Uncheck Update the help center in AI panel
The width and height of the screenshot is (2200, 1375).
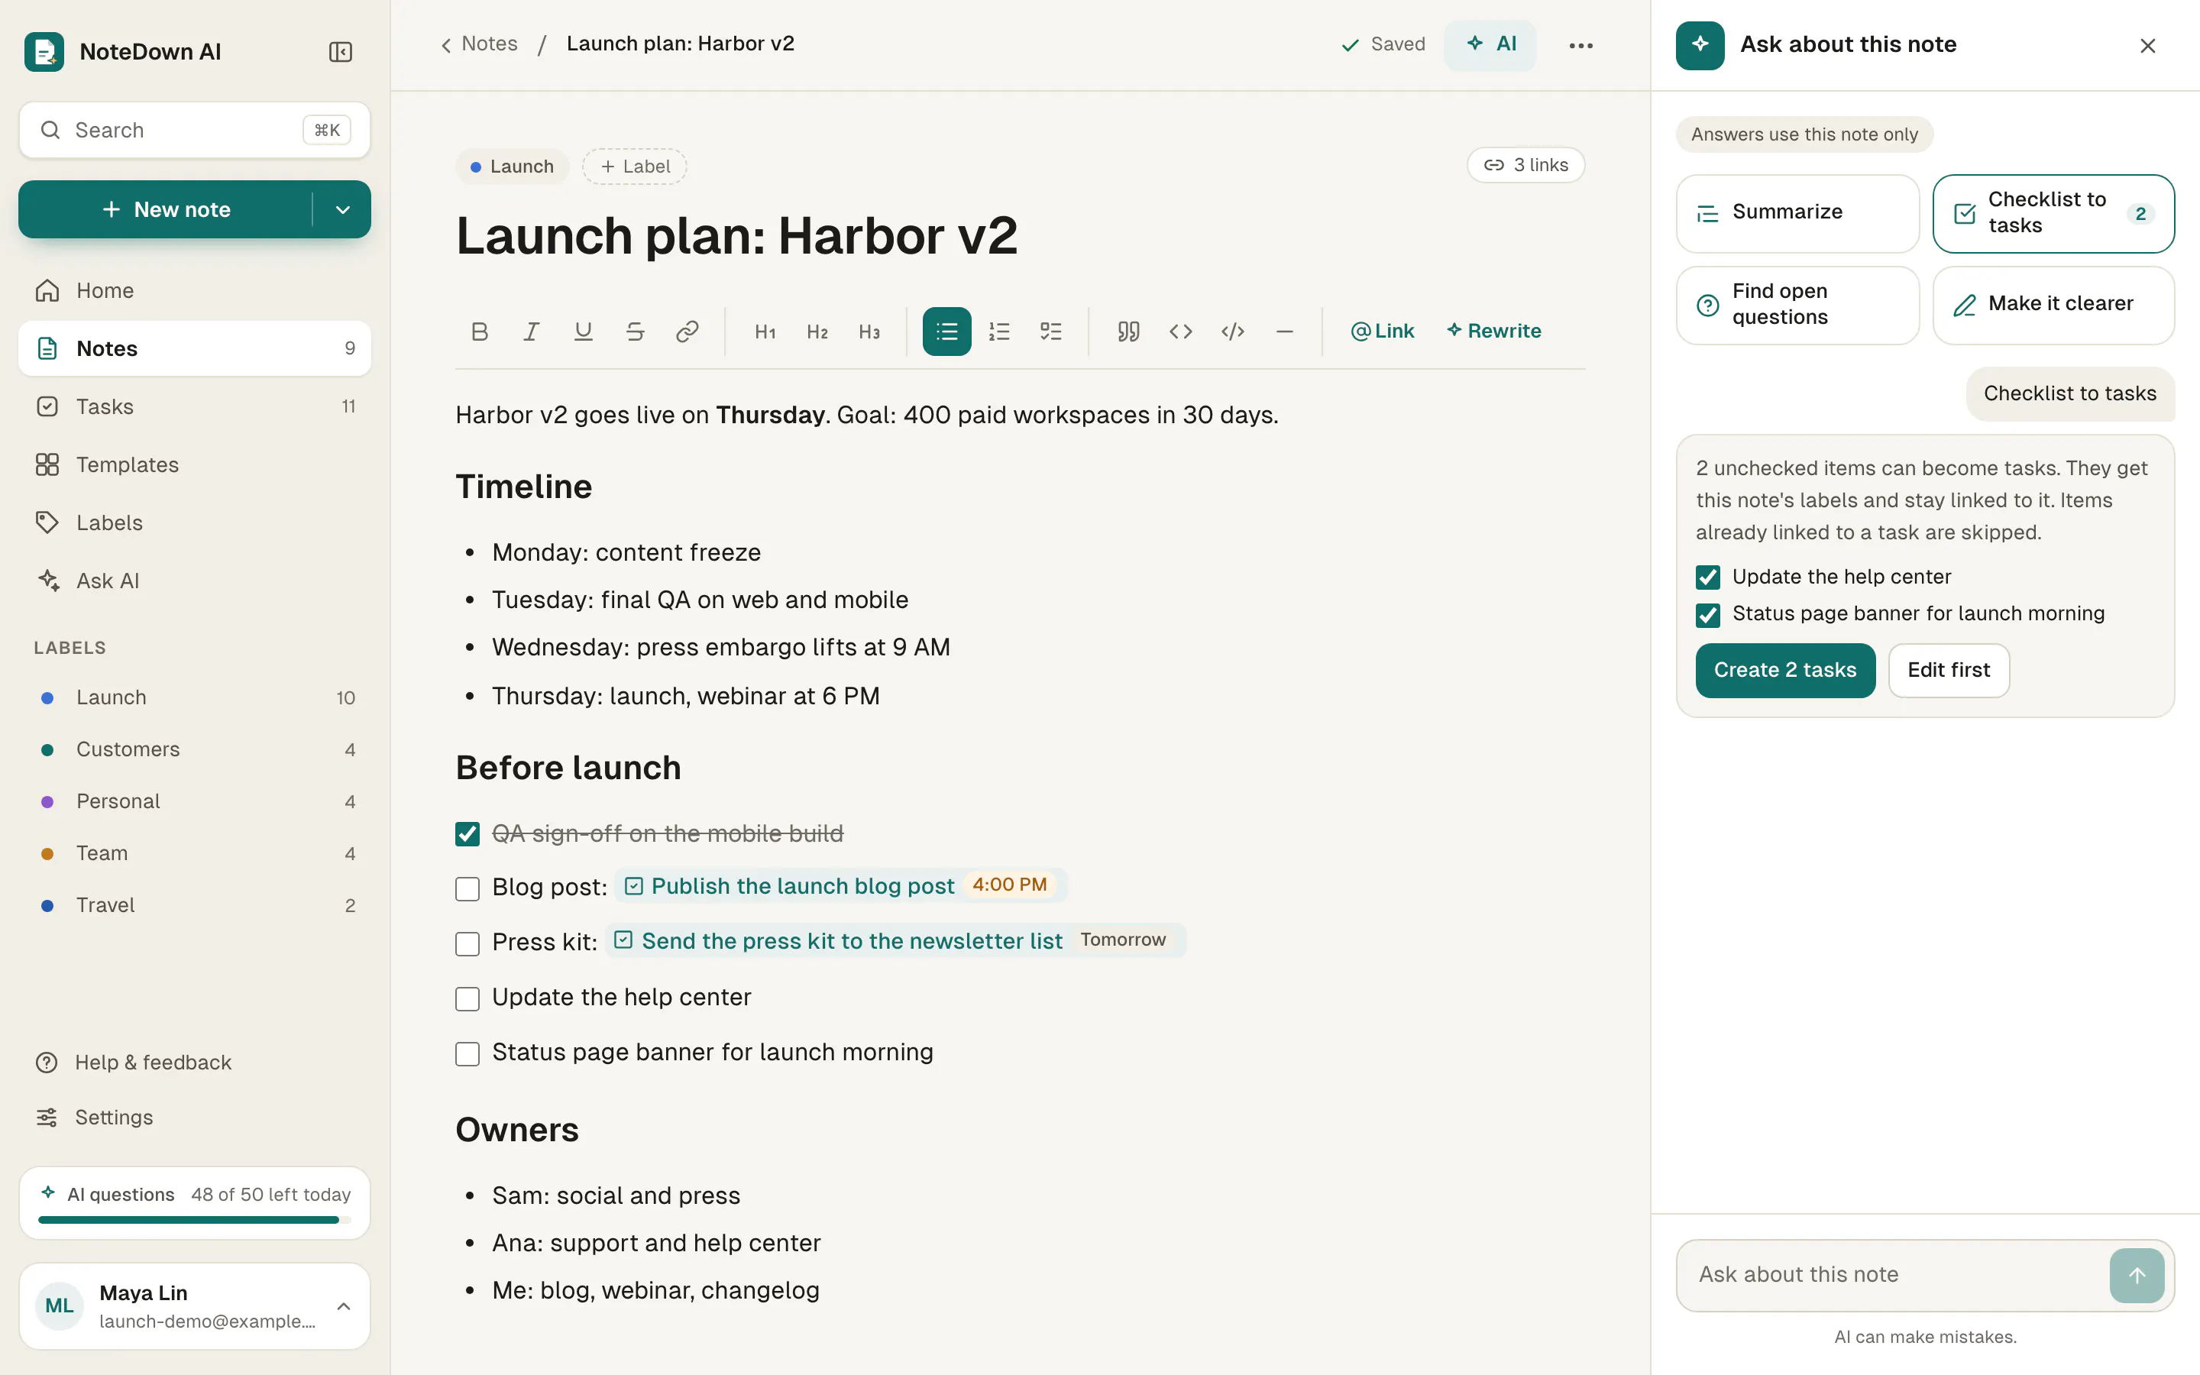pos(1707,577)
